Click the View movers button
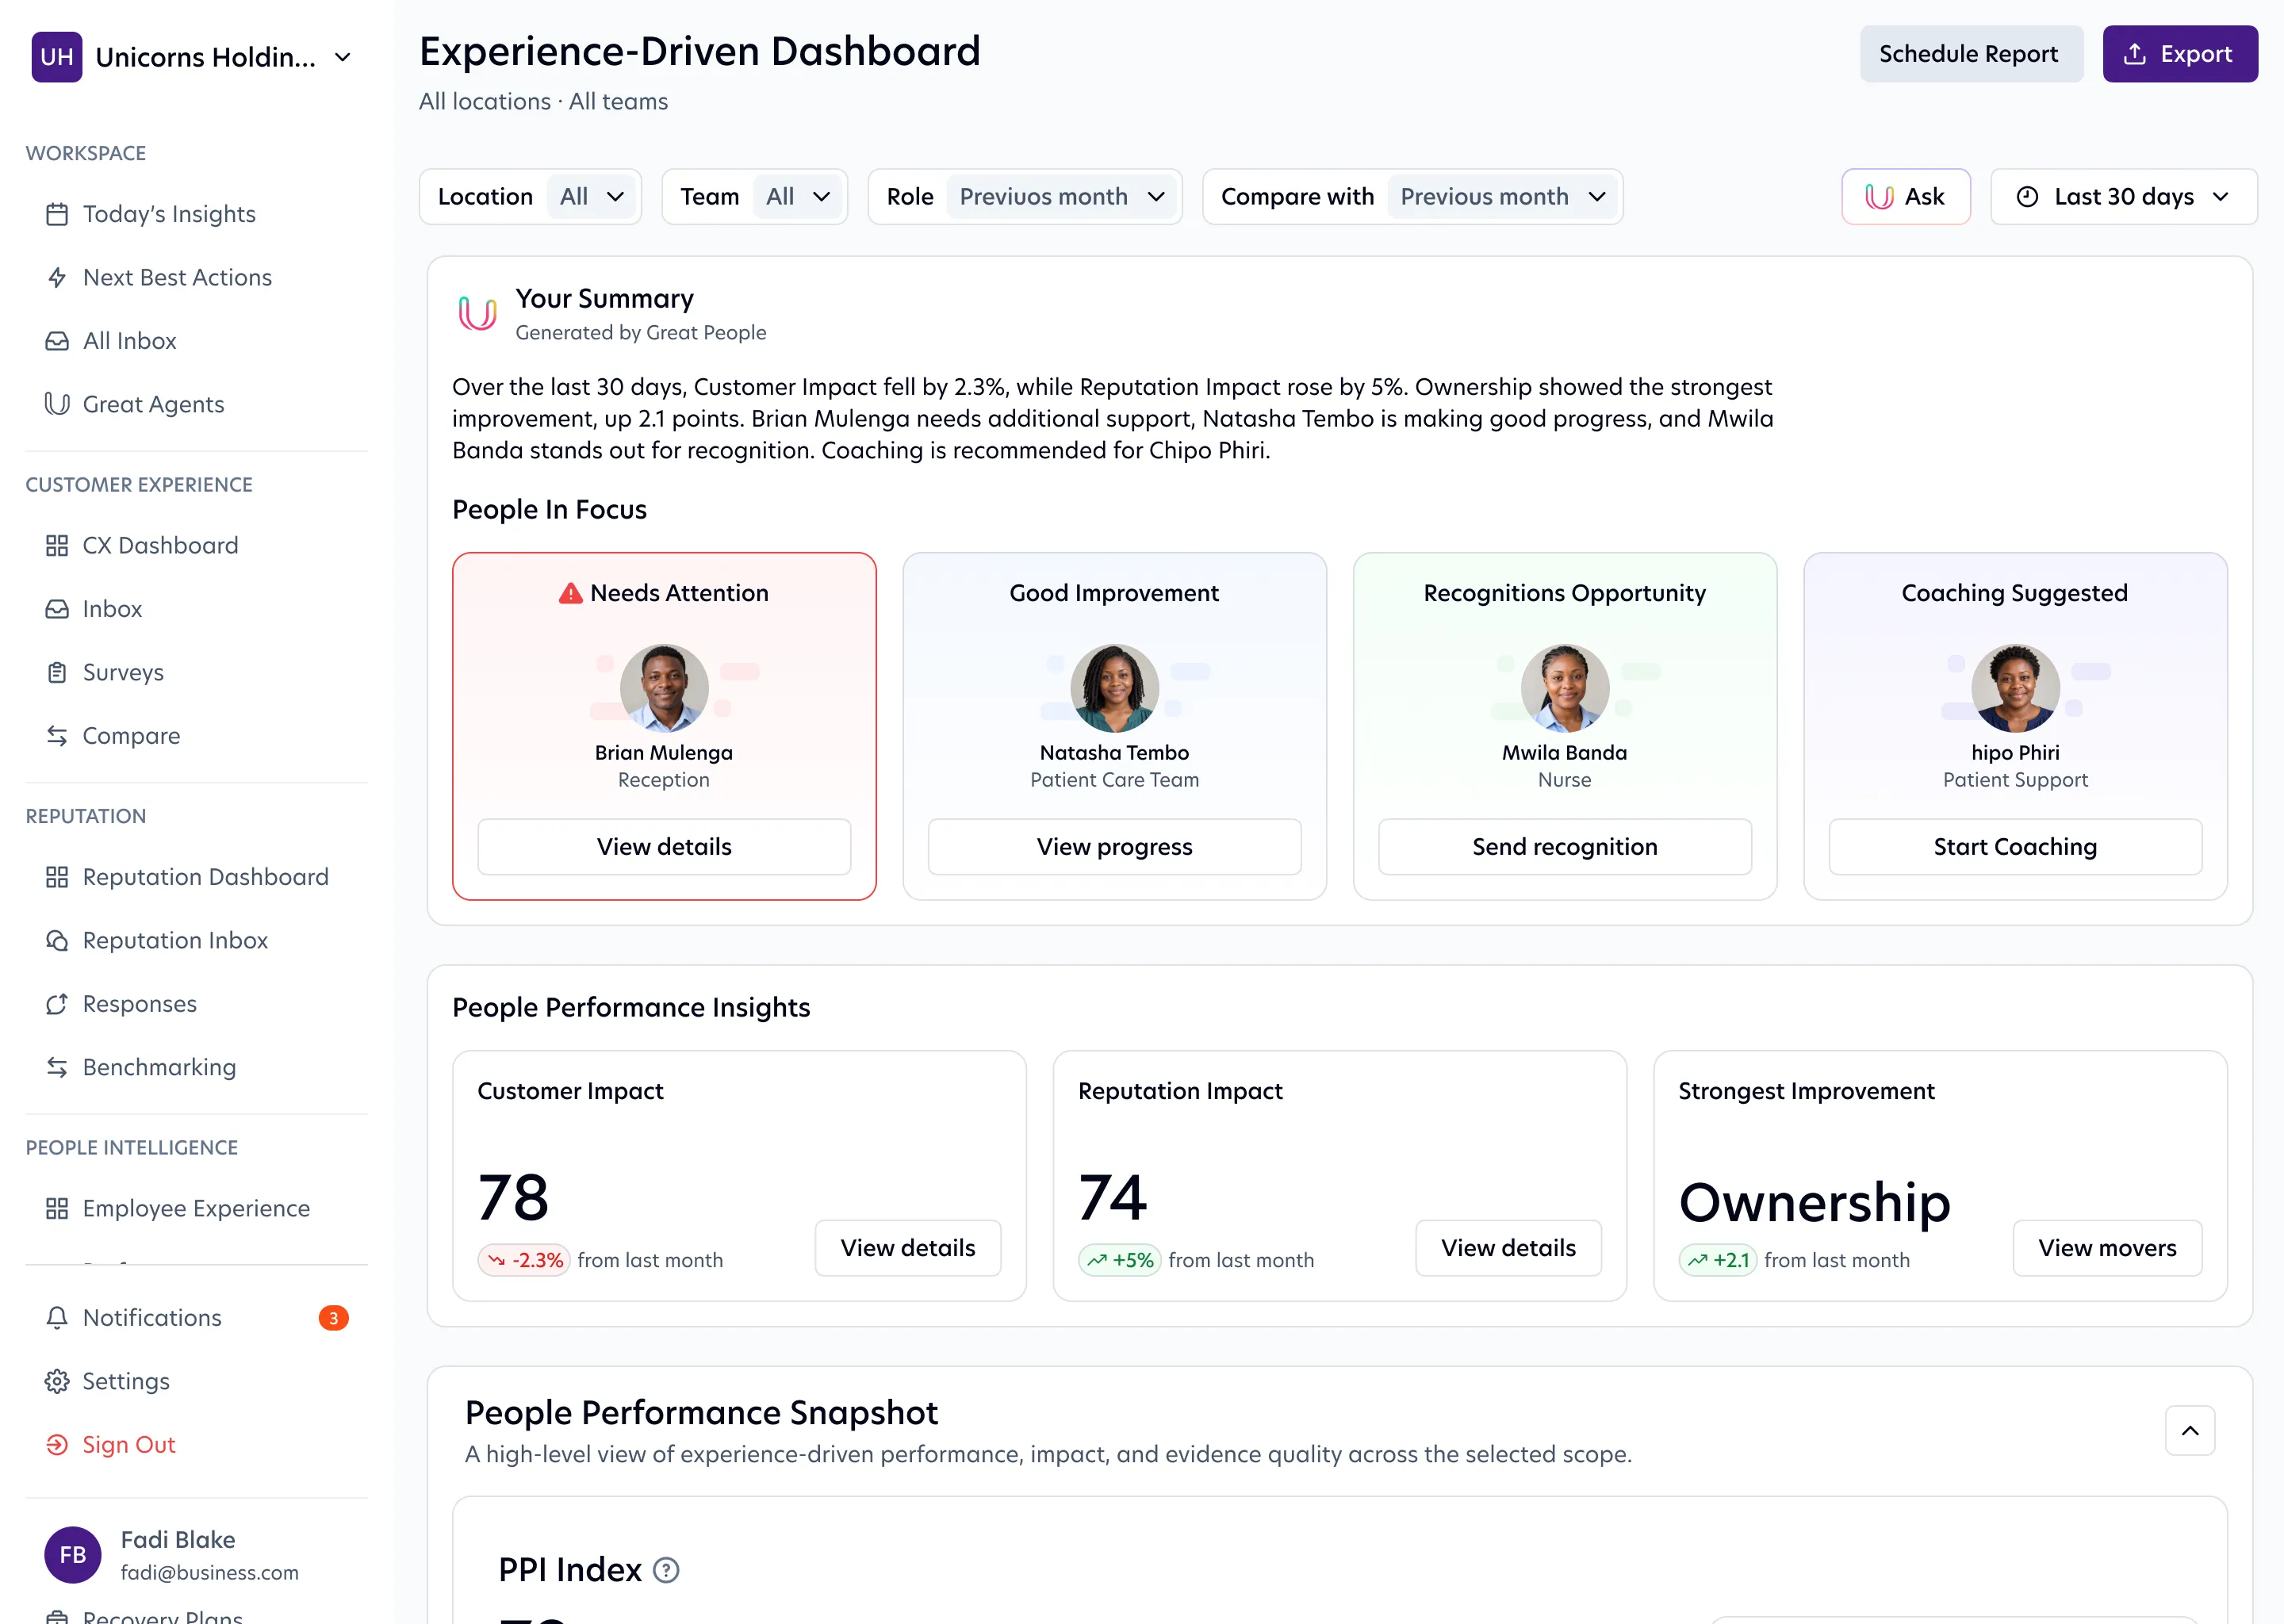This screenshot has width=2284, height=1624. coord(2107,1248)
